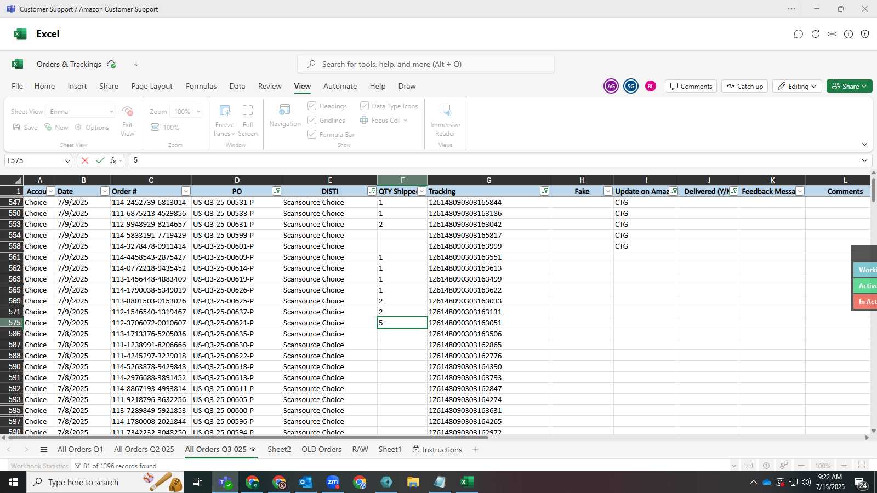The image size is (877, 493).
Task: Click the Catch up button
Action: [745, 87]
